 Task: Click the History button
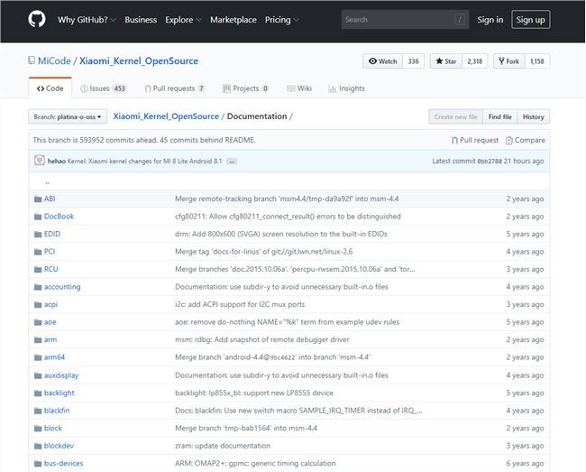534,116
